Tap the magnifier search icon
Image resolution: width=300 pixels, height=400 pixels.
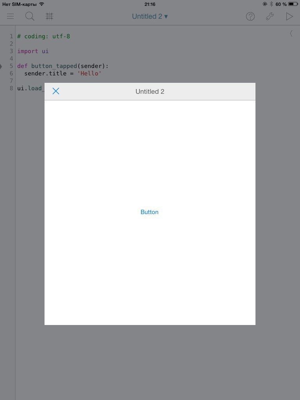(30, 16)
